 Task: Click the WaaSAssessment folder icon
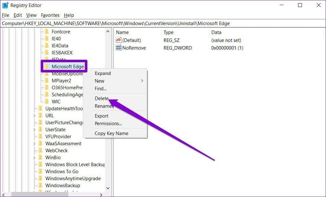click(x=41, y=143)
